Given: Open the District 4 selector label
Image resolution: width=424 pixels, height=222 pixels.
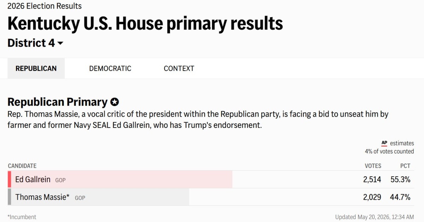Looking at the screenshot, I should click(31, 43).
